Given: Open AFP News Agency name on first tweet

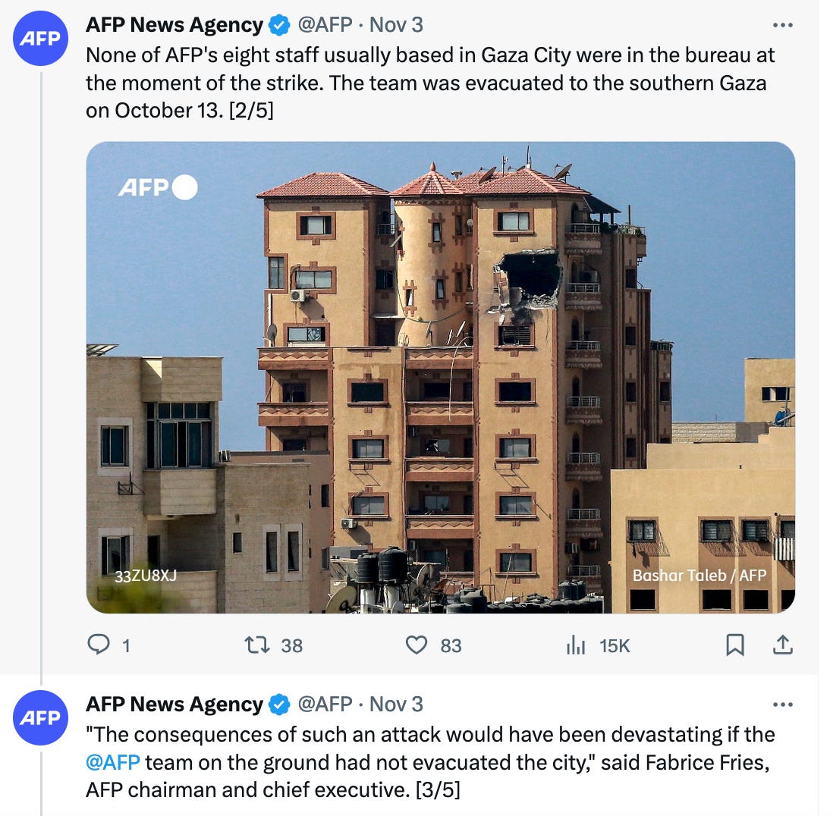Looking at the screenshot, I should coord(174,25).
